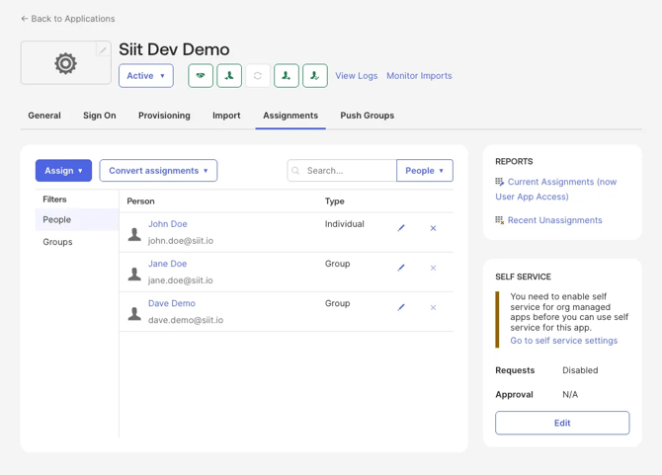
Task: Edit John Doe's assignment with pencil icon
Action: [401, 228]
